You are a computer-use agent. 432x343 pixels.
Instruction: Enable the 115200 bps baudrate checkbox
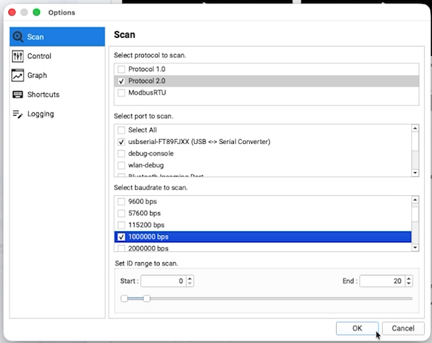(x=121, y=225)
